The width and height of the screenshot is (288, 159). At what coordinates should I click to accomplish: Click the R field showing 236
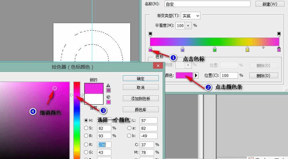[104, 145]
